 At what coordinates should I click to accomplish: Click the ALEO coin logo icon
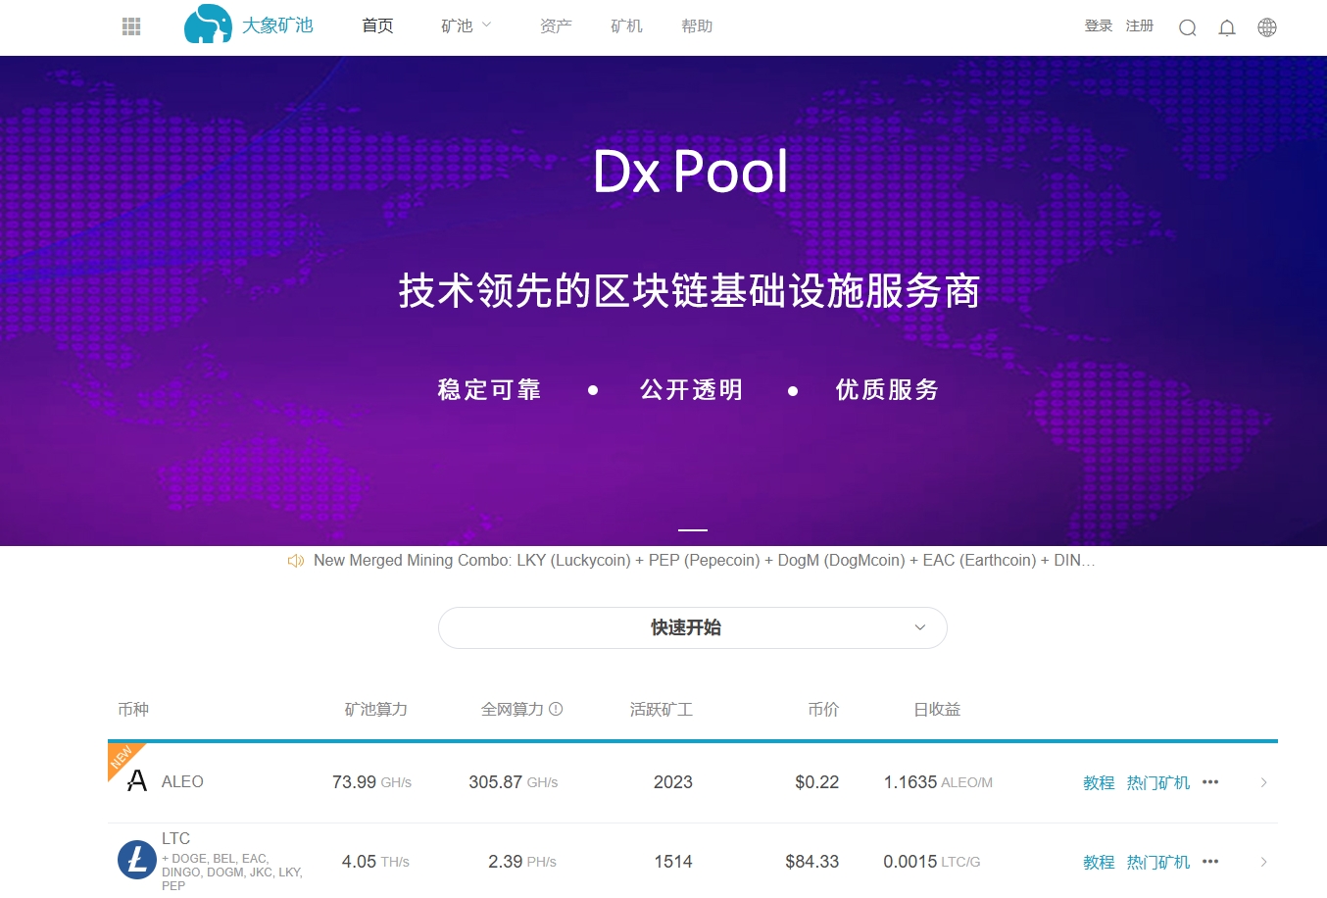coord(137,781)
